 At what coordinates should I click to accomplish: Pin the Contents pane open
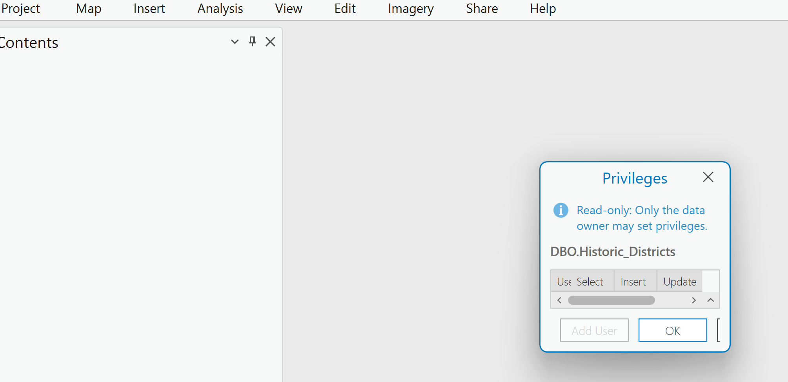pos(252,42)
